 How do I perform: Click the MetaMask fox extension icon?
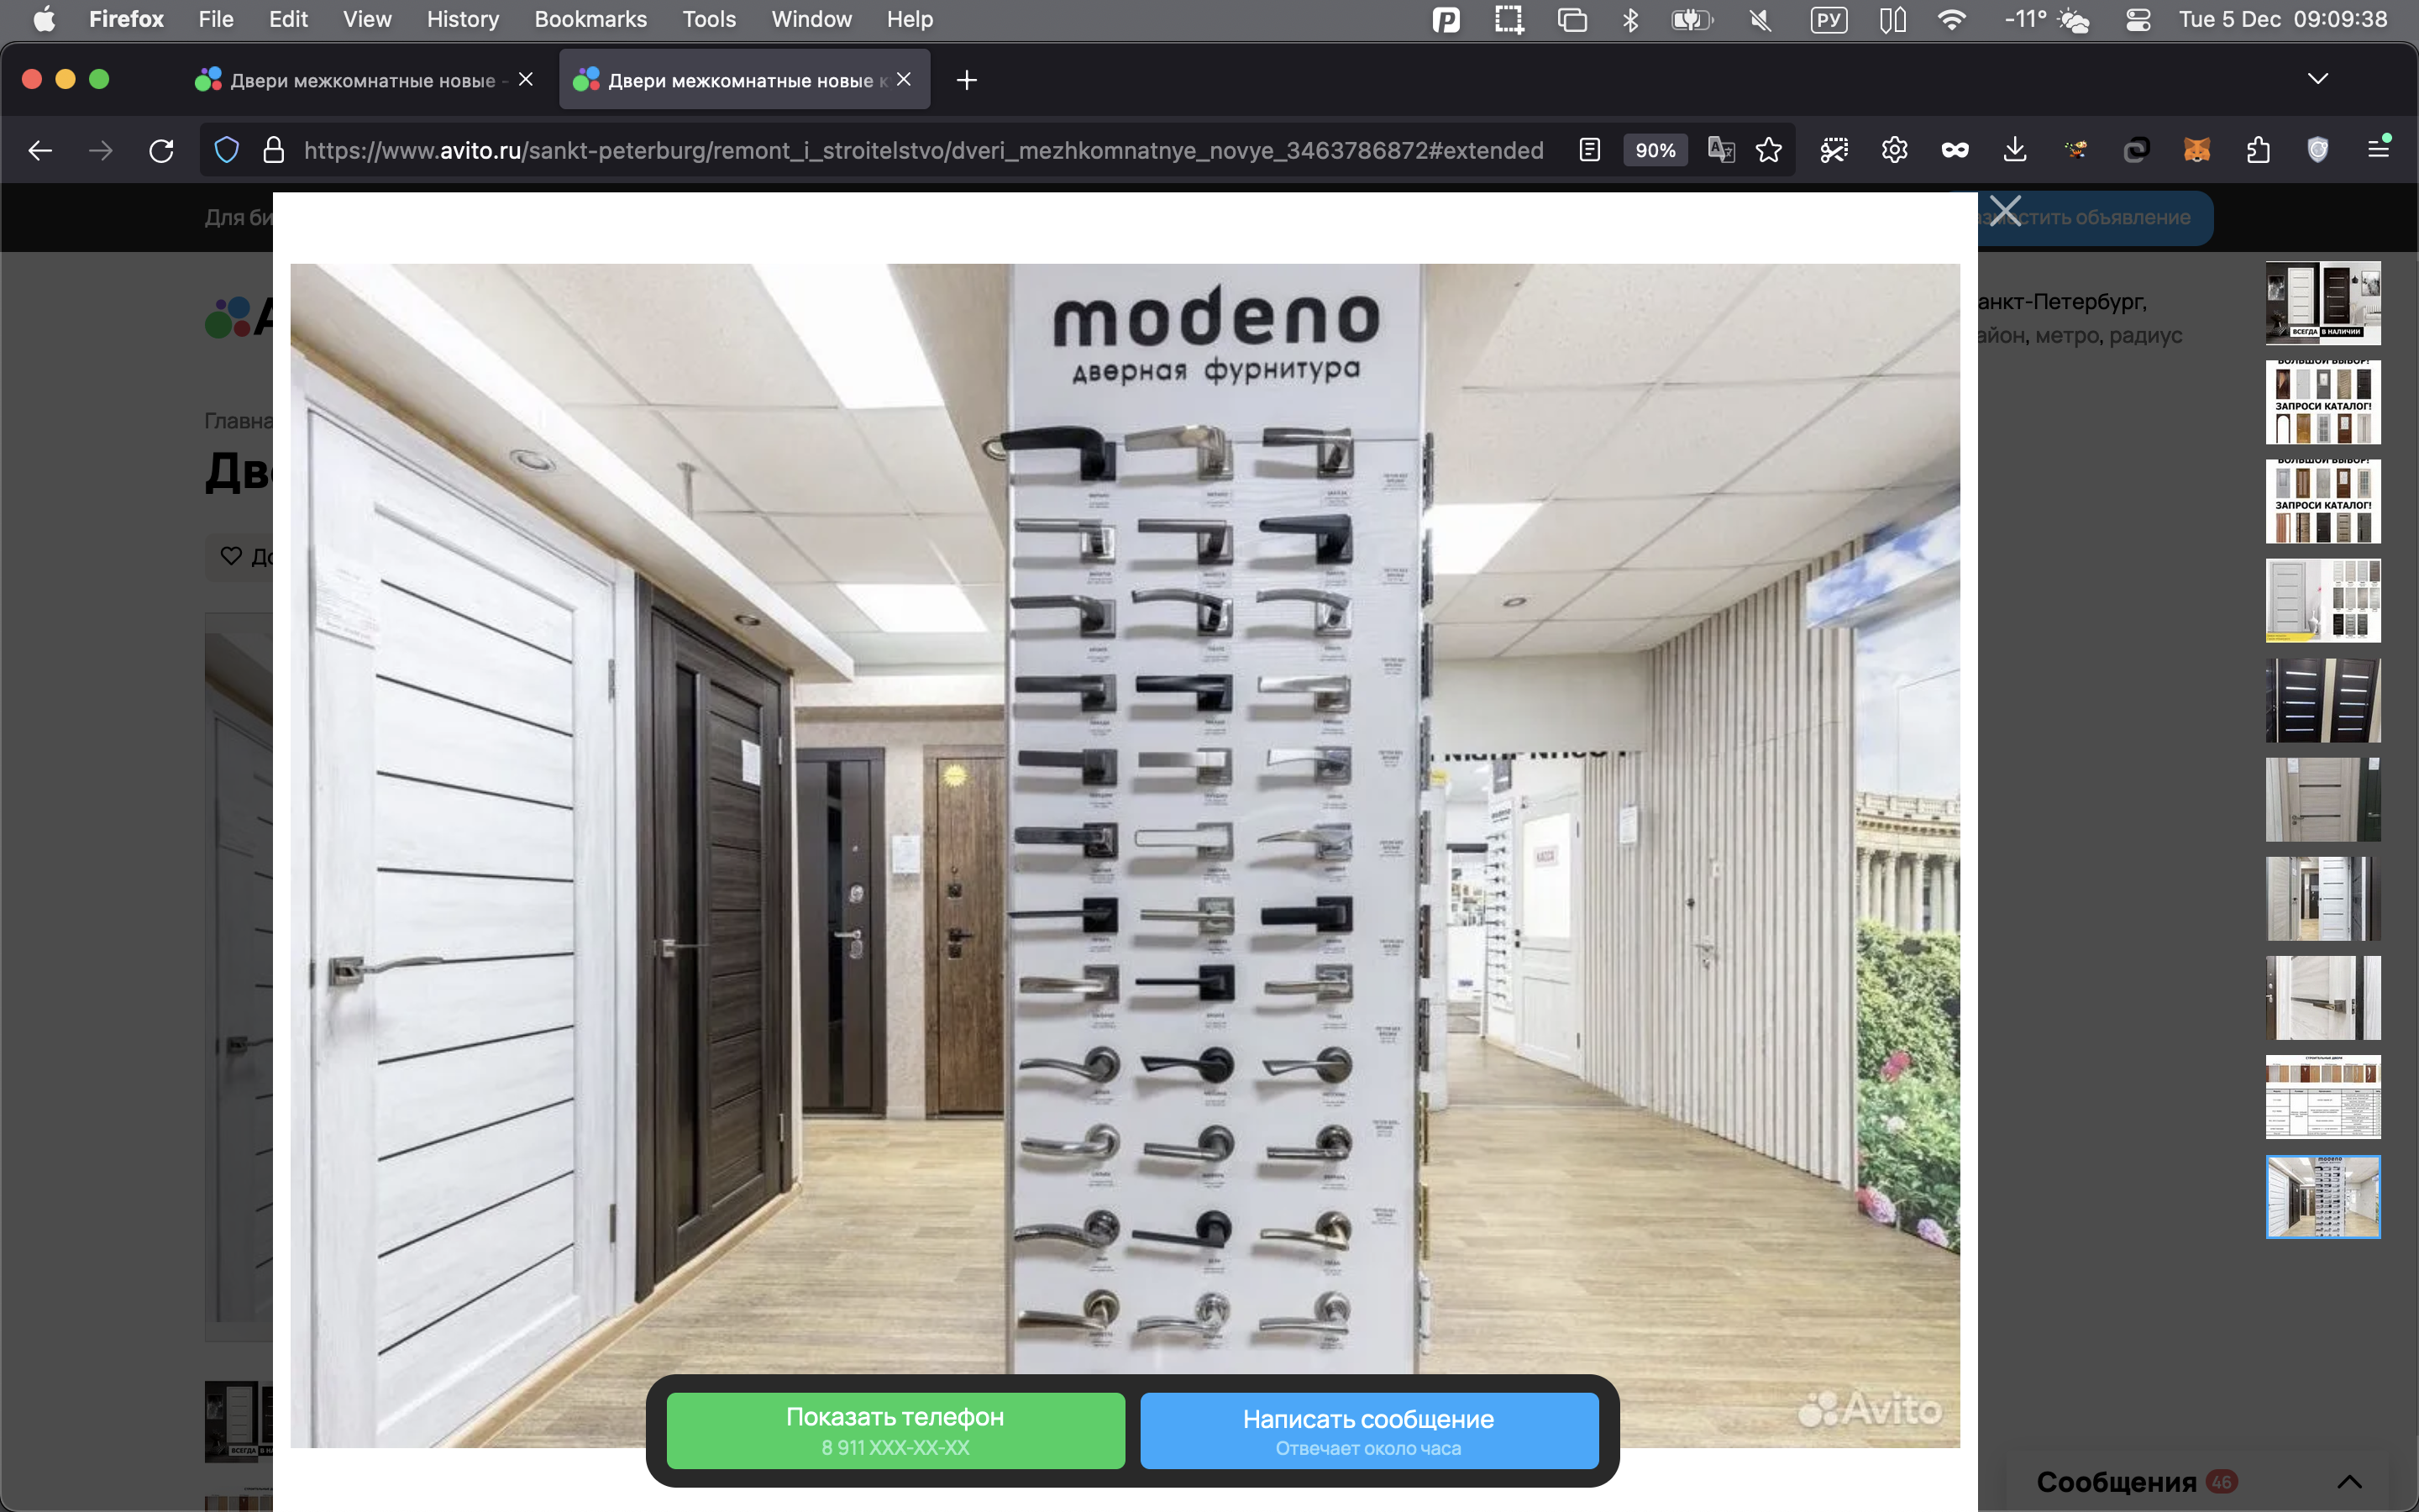click(x=2196, y=150)
